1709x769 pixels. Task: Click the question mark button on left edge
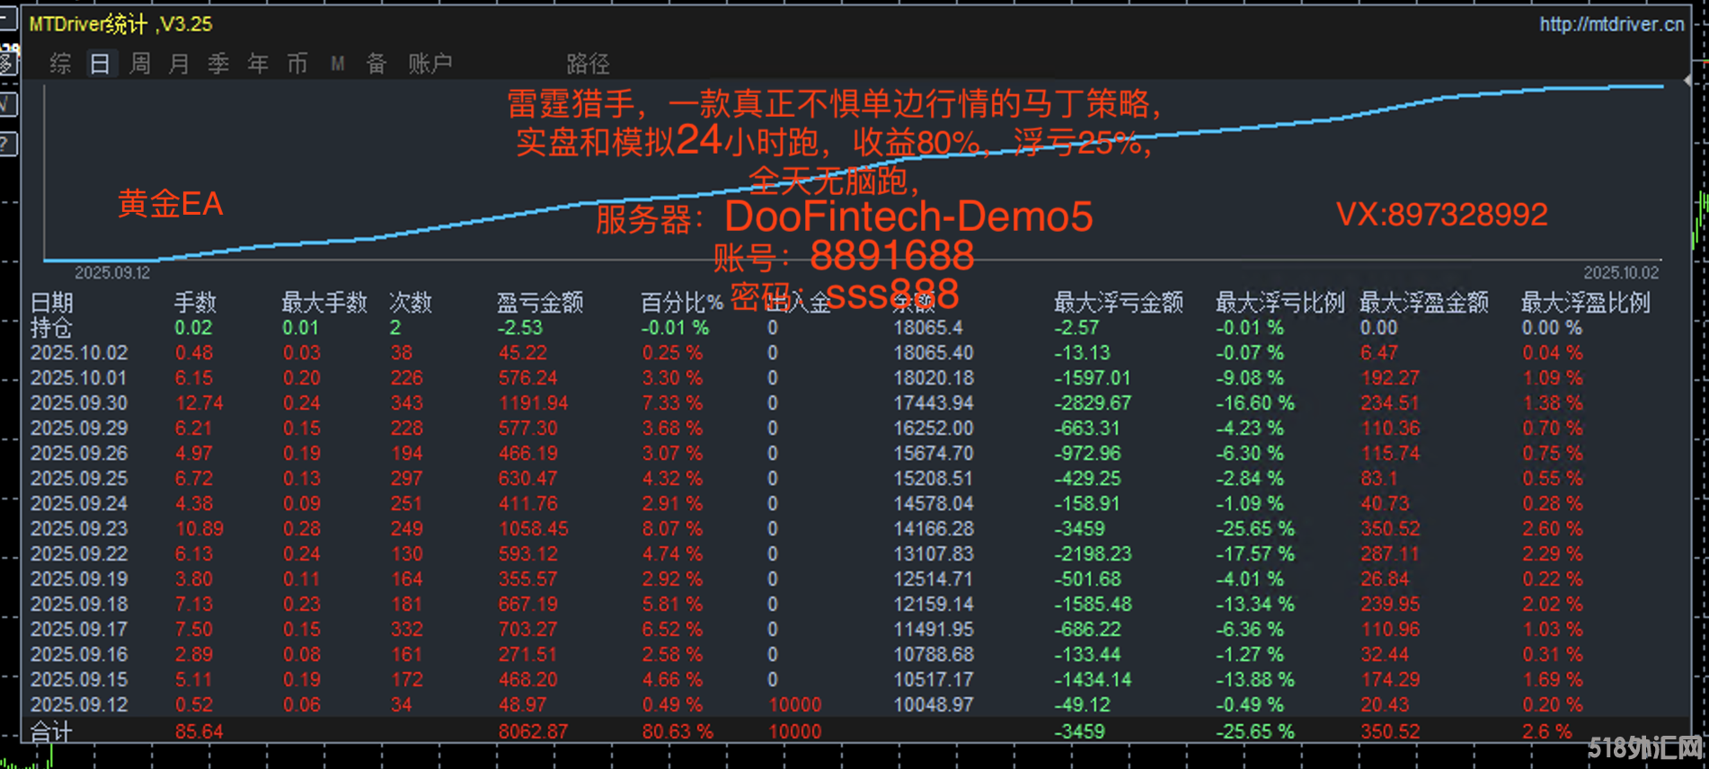pos(7,144)
